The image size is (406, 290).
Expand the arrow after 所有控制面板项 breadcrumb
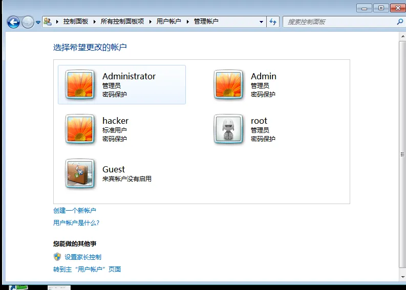tap(150, 21)
